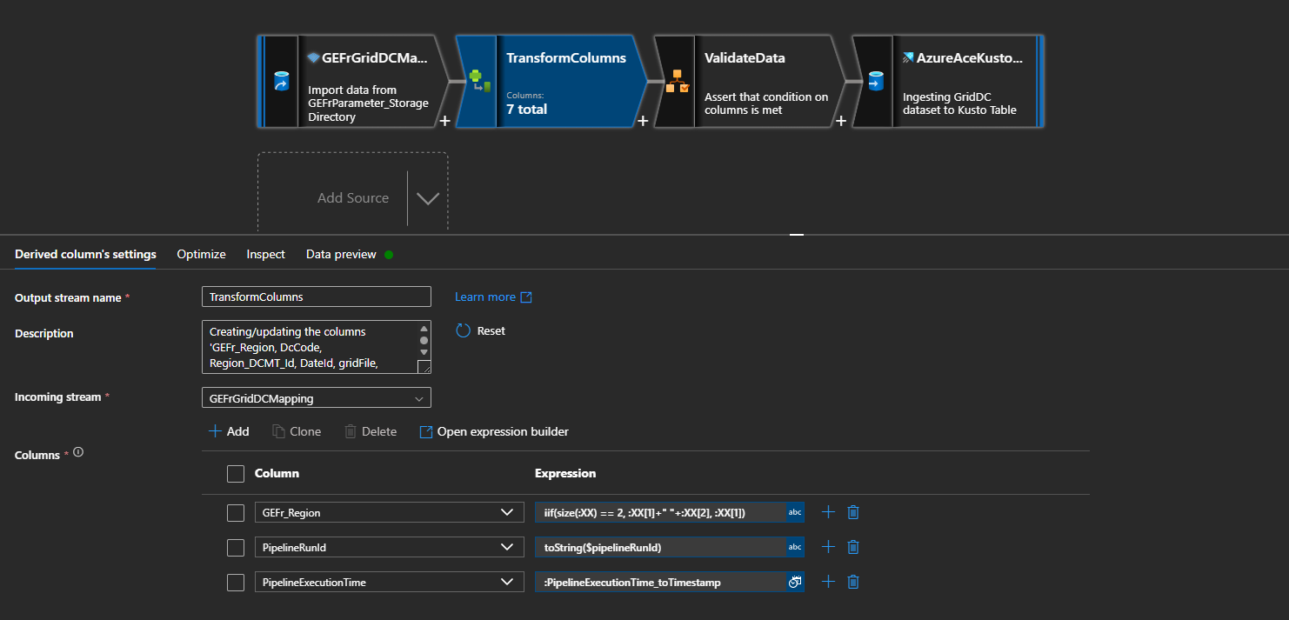Open the Incoming stream dropdown
The height and width of the screenshot is (620, 1289).
click(317, 398)
